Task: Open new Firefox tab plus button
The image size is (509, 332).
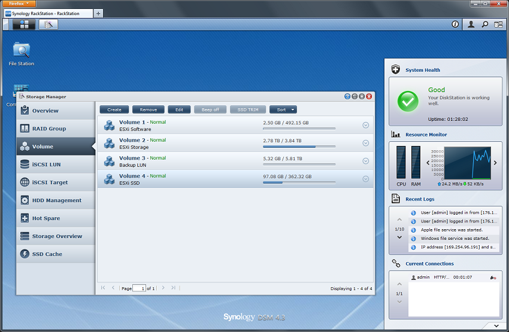Action: click(98, 13)
